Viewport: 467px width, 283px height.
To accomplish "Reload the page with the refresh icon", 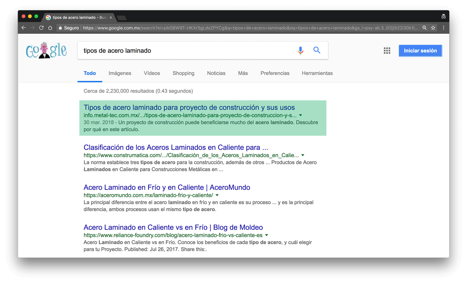I will (x=41, y=28).
